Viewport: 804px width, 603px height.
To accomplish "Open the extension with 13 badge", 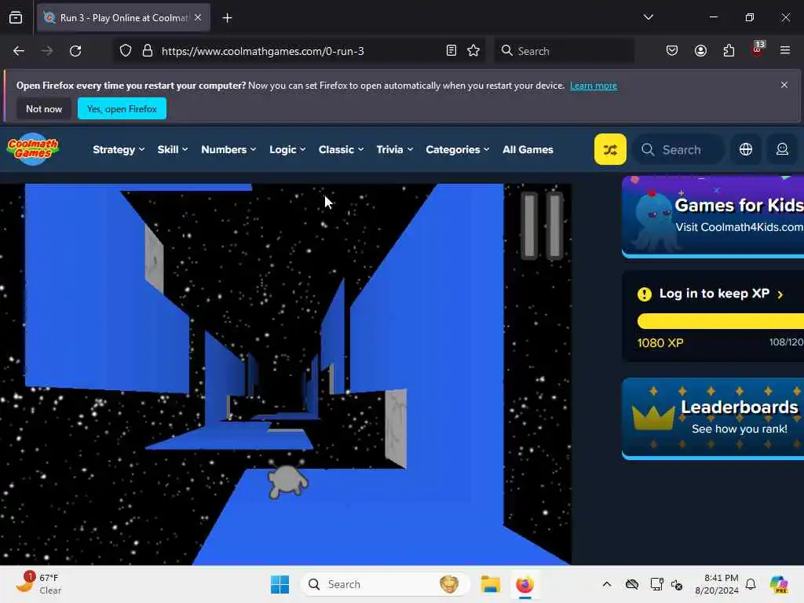I will 758,49.
